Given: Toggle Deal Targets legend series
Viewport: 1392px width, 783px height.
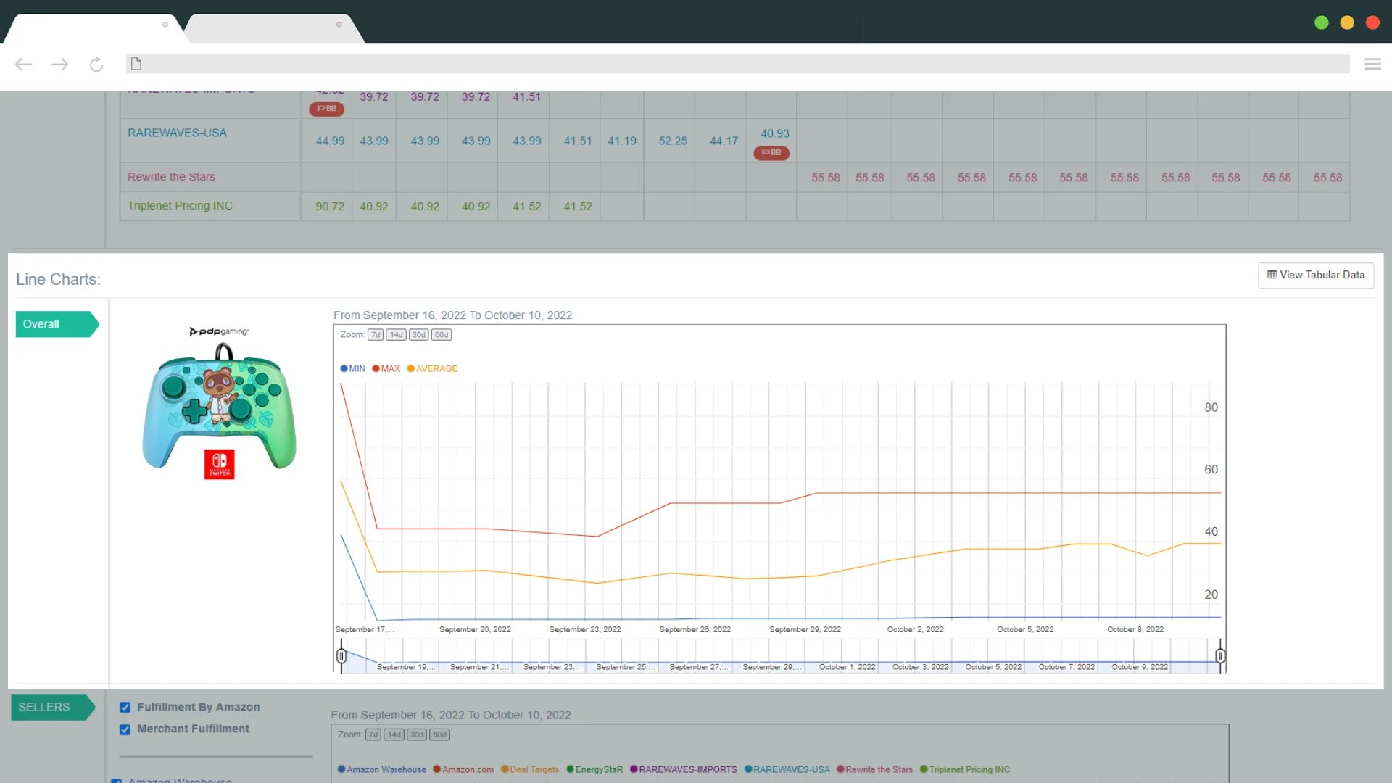Looking at the screenshot, I should (x=529, y=770).
